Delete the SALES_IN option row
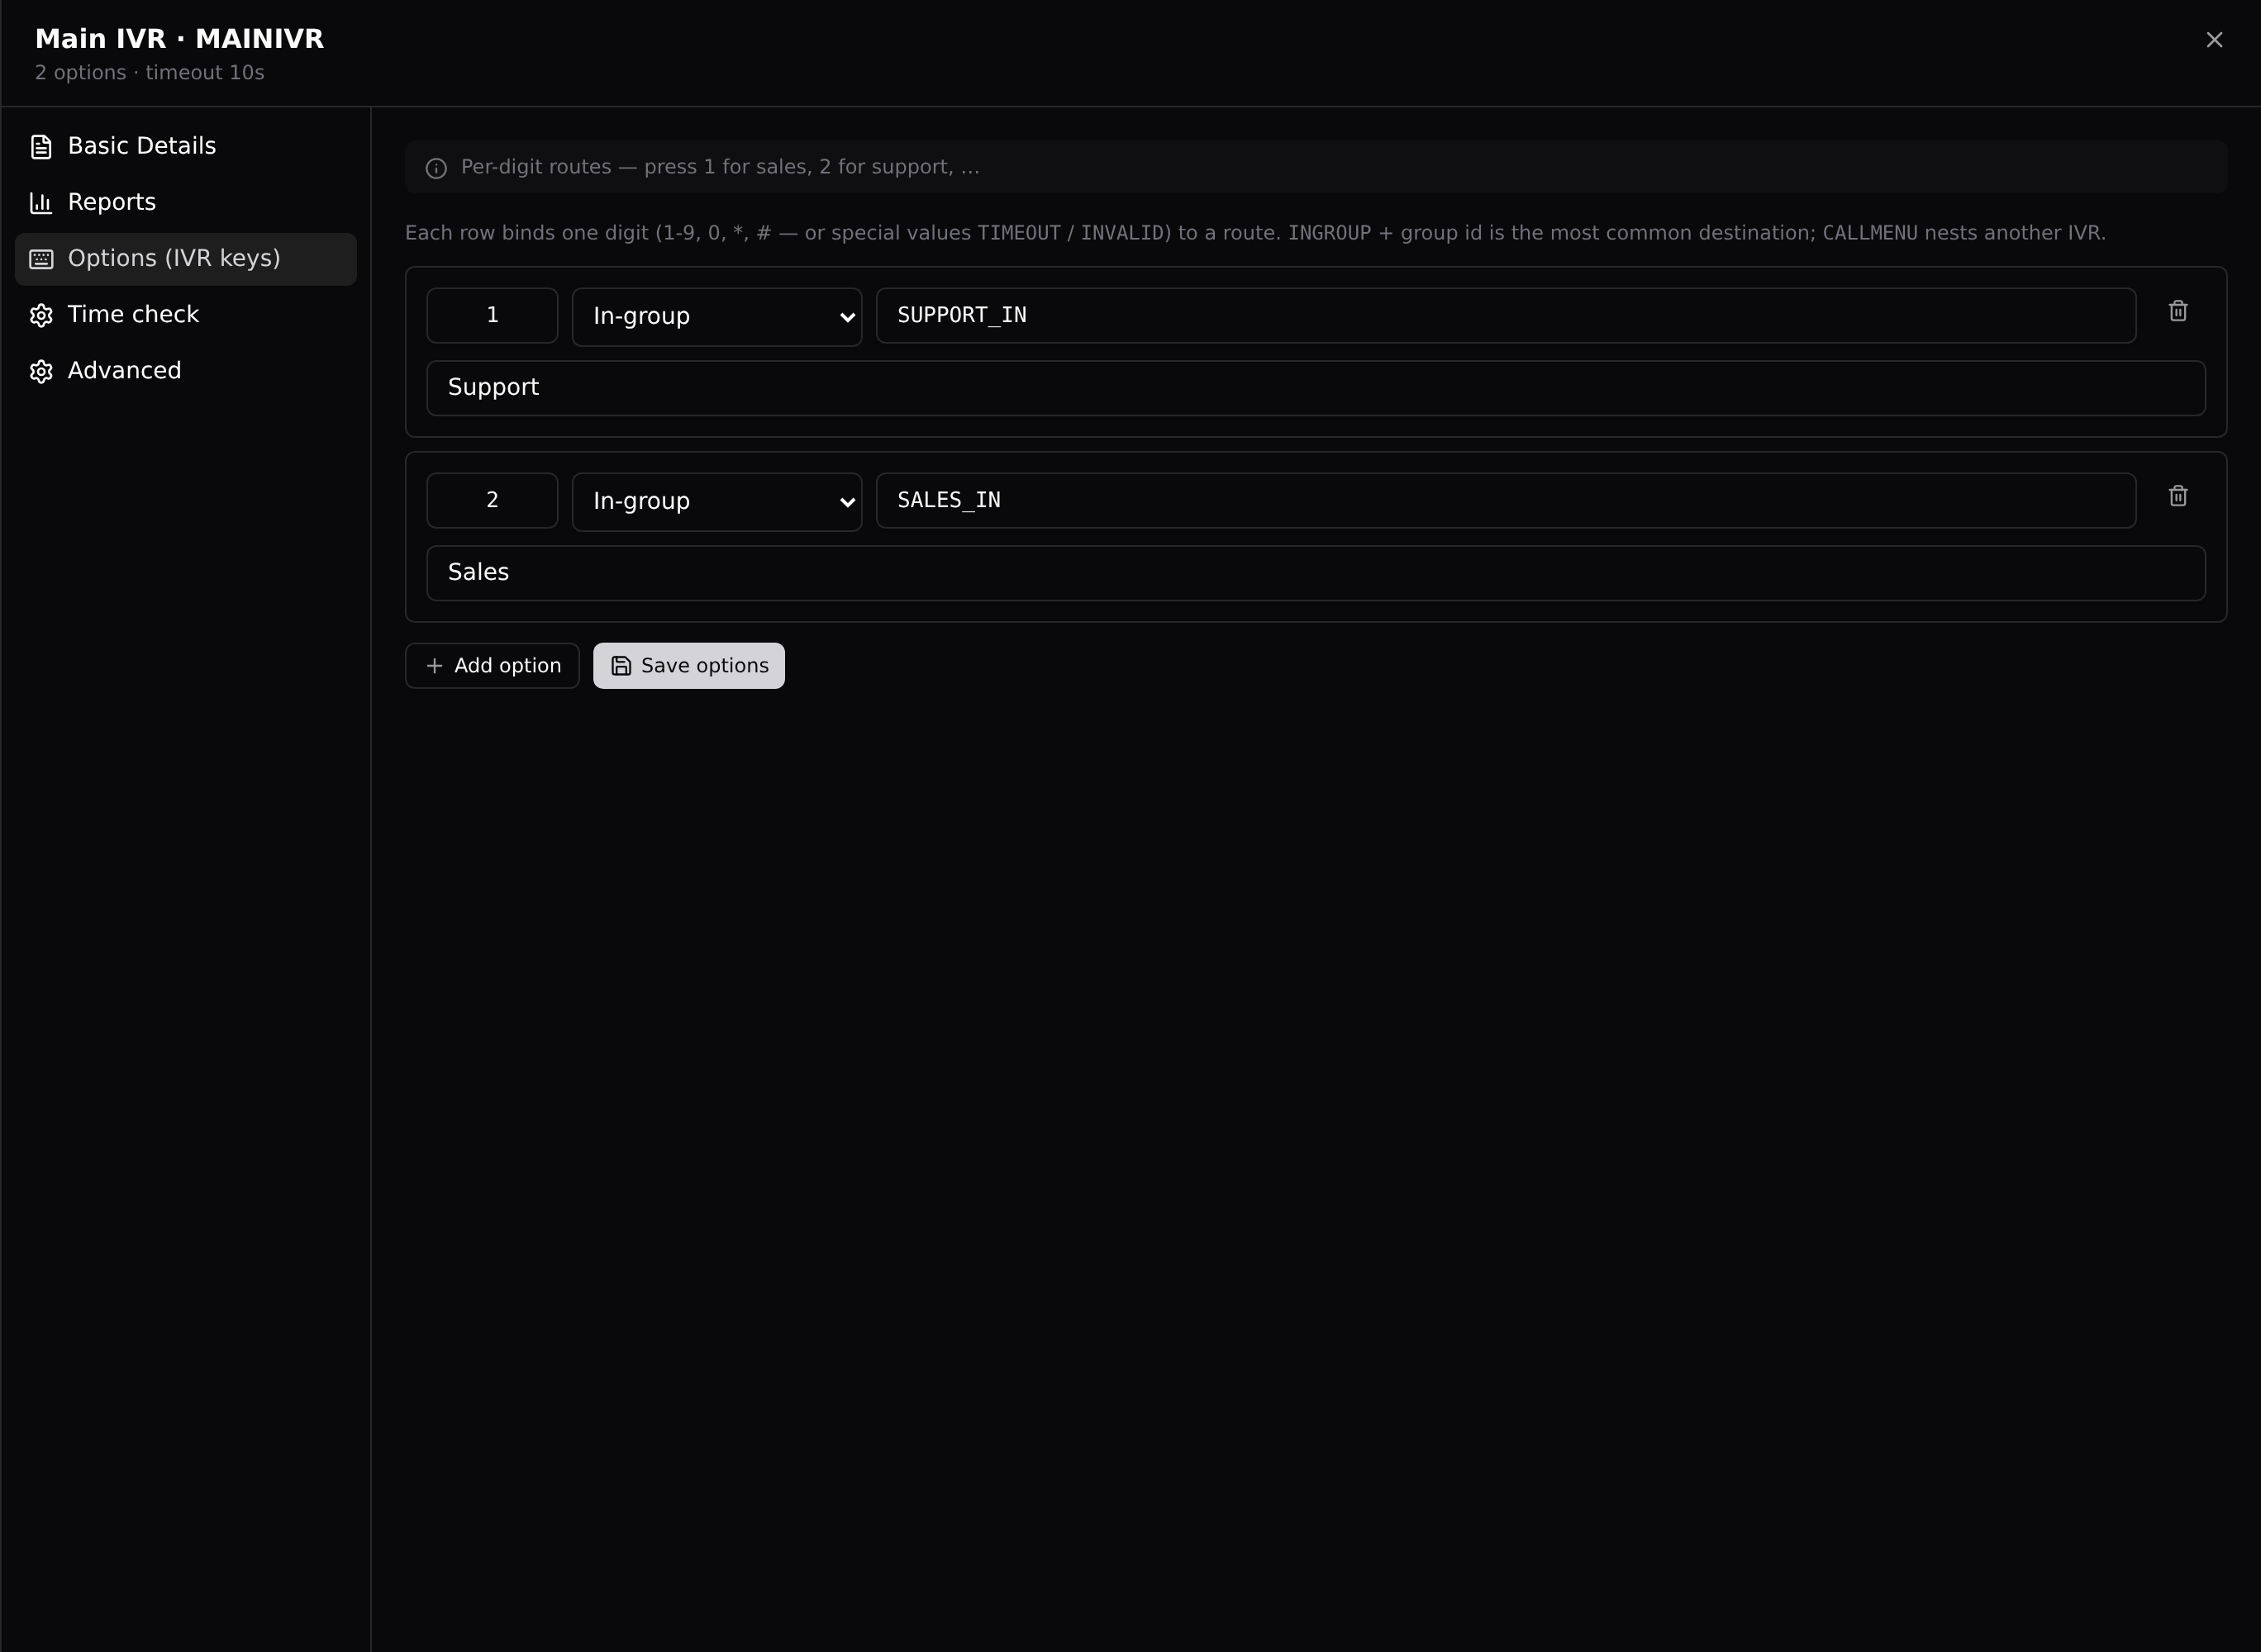The image size is (2261, 1652). 2178,497
